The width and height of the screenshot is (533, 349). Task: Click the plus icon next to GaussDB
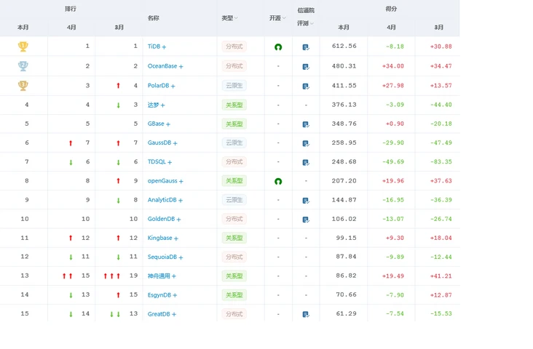click(x=175, y=143)
